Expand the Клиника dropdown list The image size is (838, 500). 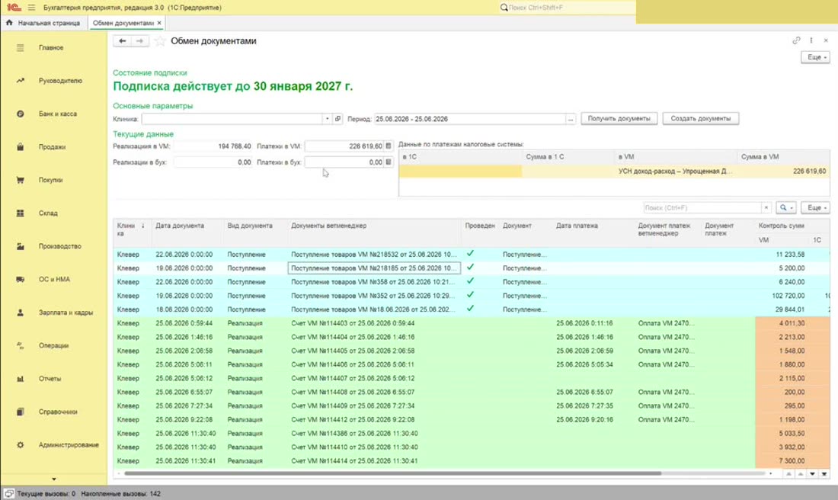pos(327,119)
